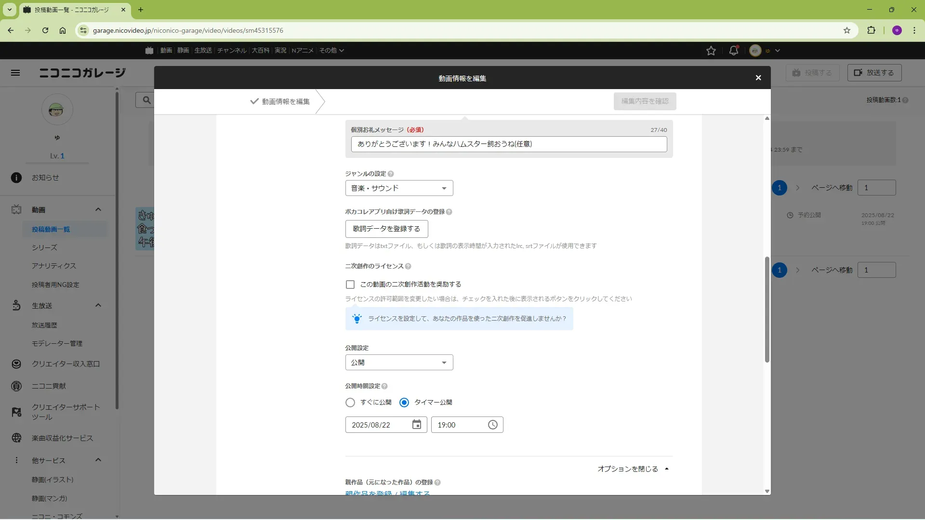Viewport: 925px width, 520px height.
Task: Click help icon beside 二次創作のライセンス
Action: tap(408, 266)
